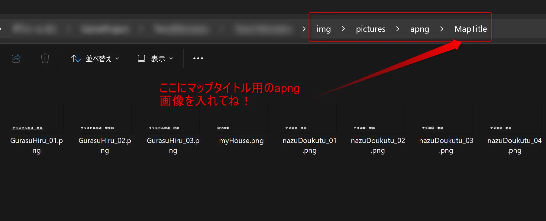Select the GurasuHiru_01.png thumbnail
Screen dimensions: 546x221
[37, 118]
